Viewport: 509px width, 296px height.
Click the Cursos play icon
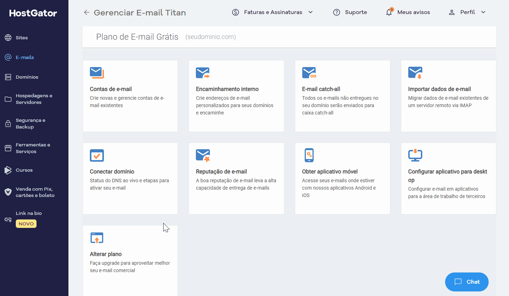pos(8,170)
